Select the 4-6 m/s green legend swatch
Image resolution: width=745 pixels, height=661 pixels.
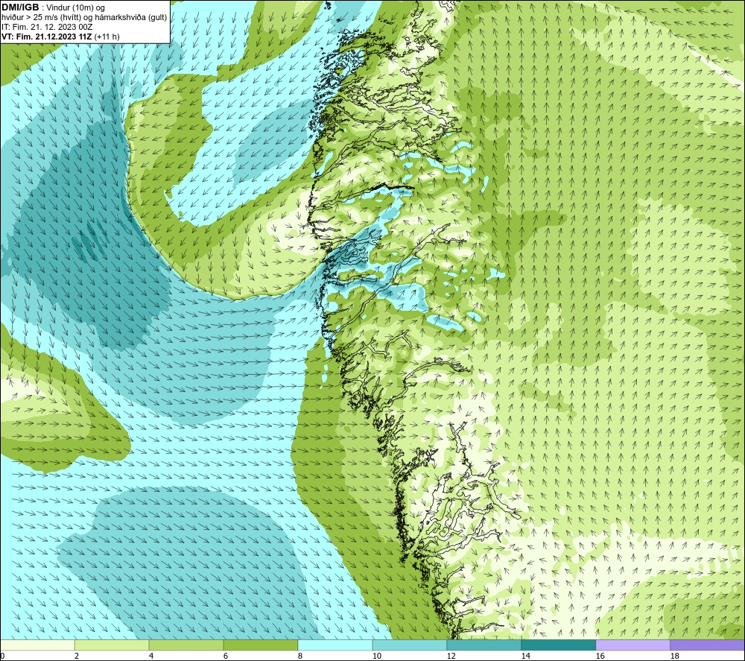click(186, 645)
